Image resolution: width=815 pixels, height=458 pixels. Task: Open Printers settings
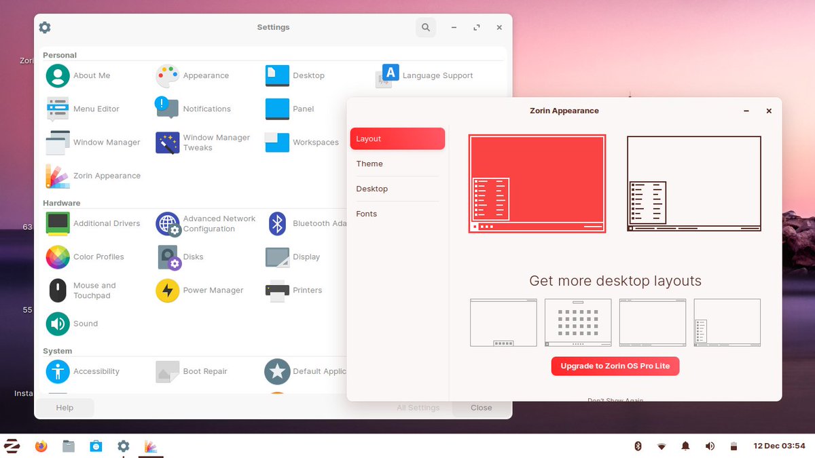pyautogui.click(x=293, y=290)
